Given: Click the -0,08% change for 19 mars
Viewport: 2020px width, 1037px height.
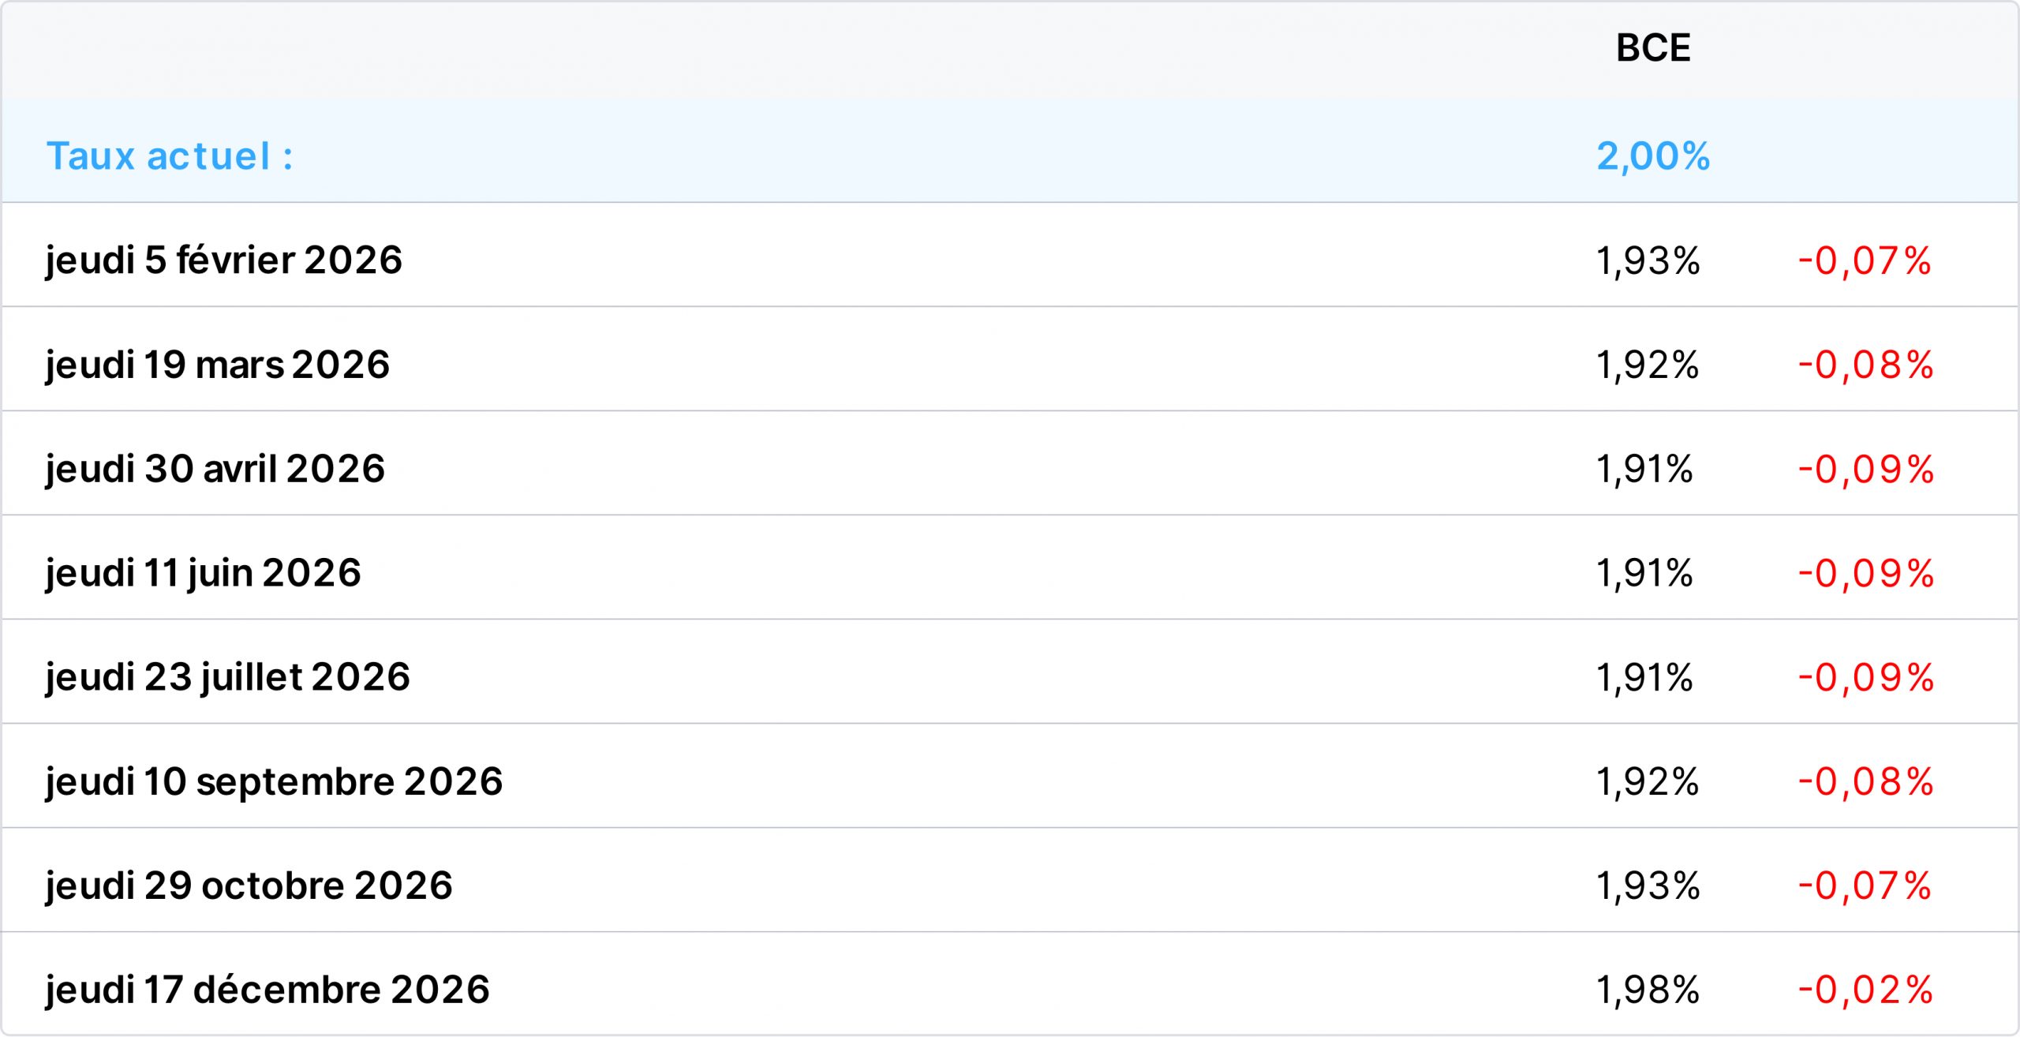Looking at the screenshot, I should (x=1865, y=365).
